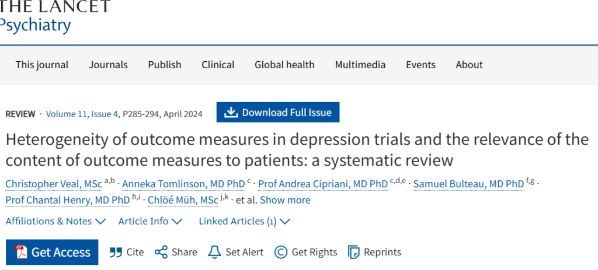Click the Get Rights copyright icon
The width and height of the screenshot is (598, 270).
pyautogui.click(x=281, y=252)
